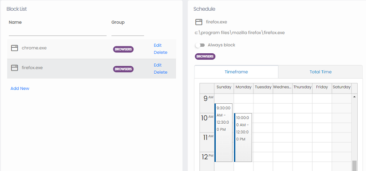Click Add New link
366x171 pixels.
(20, 89)
